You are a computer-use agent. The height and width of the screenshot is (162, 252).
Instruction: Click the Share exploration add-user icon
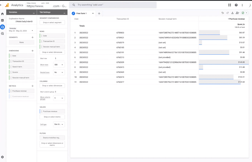[237, 13]
